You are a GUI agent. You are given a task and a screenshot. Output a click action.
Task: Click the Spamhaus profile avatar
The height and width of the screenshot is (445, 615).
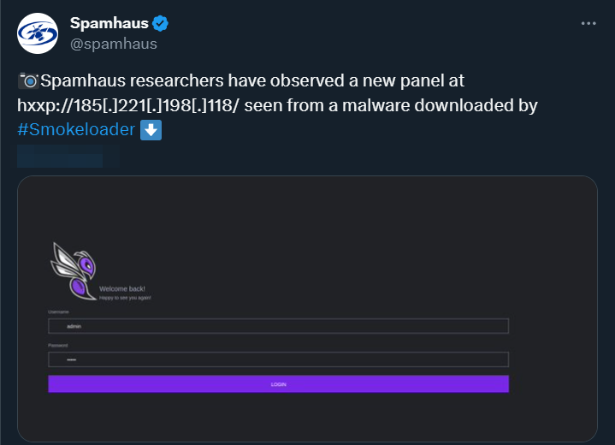pyautogui.click(x=38, y=34)
